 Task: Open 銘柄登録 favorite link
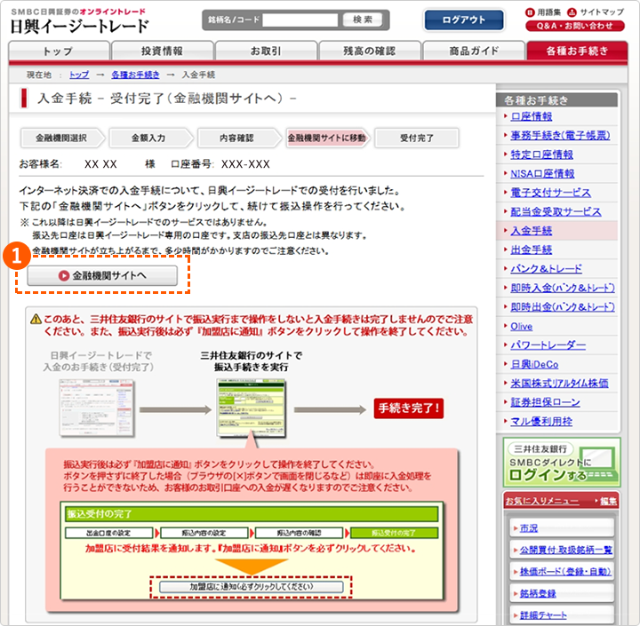coord(538,593)
